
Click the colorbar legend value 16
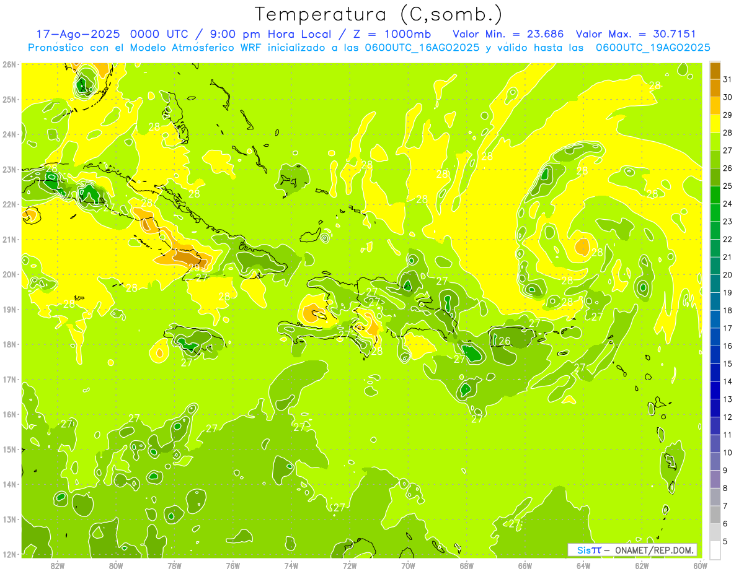tap(727, 346)
